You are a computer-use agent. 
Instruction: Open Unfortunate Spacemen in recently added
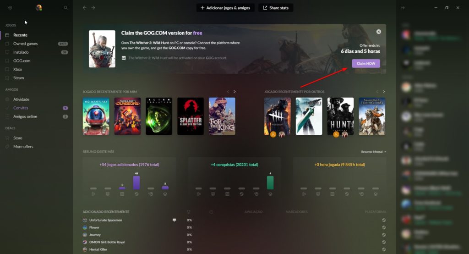point(106,220)
